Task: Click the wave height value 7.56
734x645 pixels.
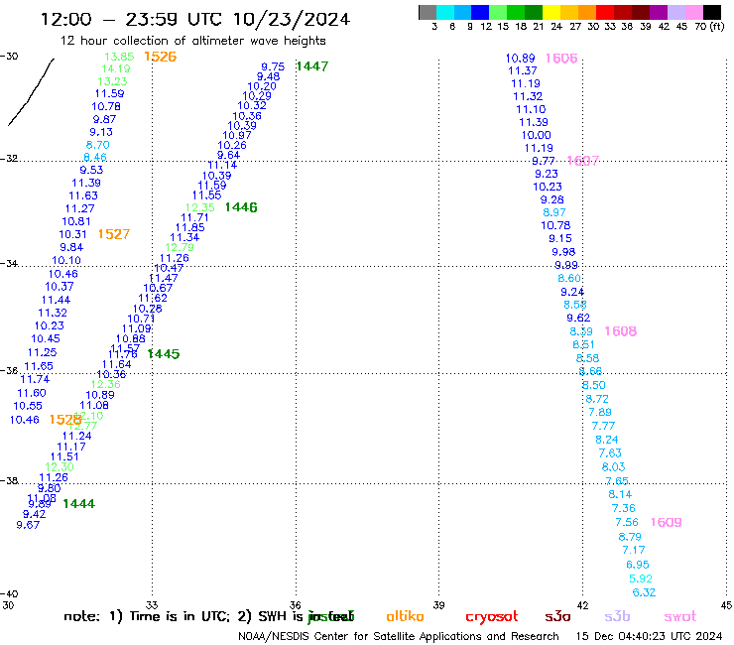Action: (x=627, y=522)
